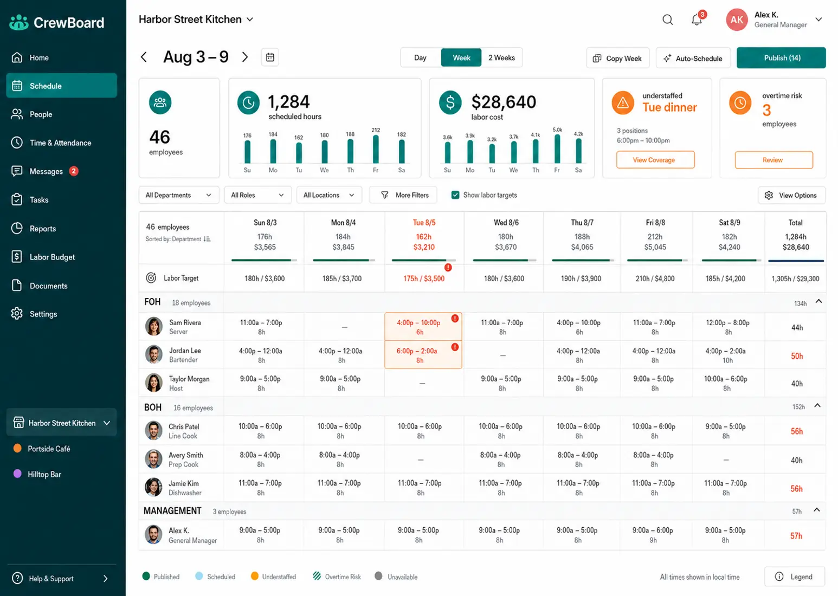Toggle Show labor targets checkbox
The height and width of the screenshot is (596, 838).
click(455, 195)
